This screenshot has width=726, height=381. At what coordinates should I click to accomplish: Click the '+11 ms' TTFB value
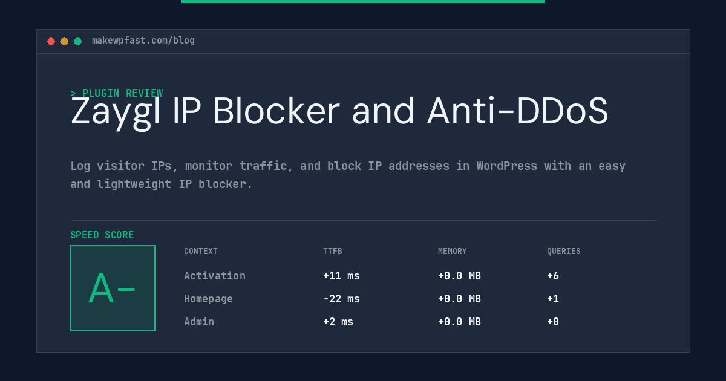coord(341,276)
